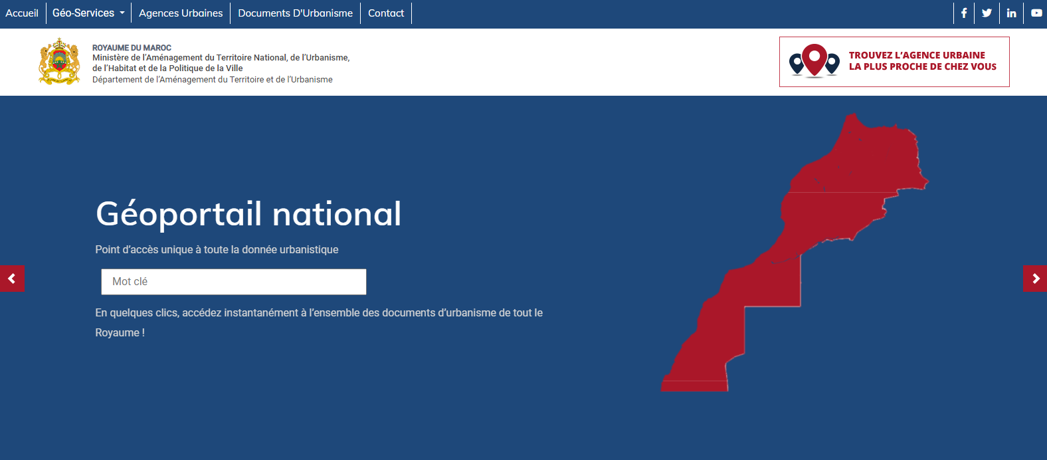Go to the Accueil page
1047x460 pixels.
(22, 13)
